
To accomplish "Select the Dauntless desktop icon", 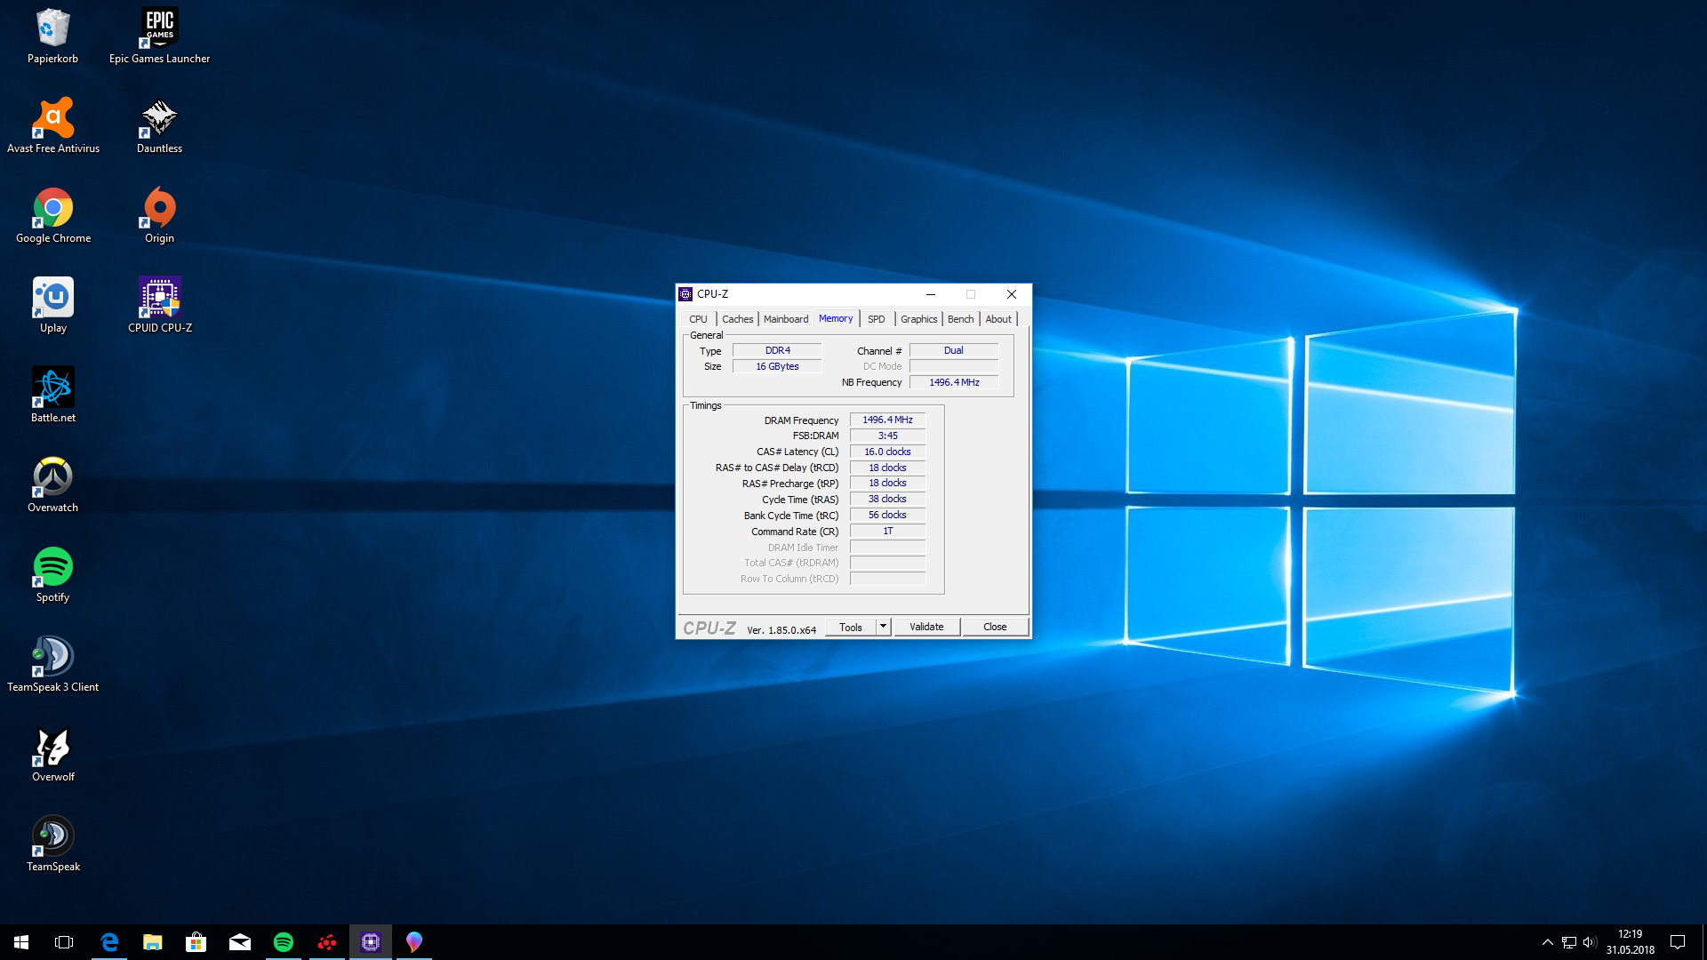I will 159,119.
